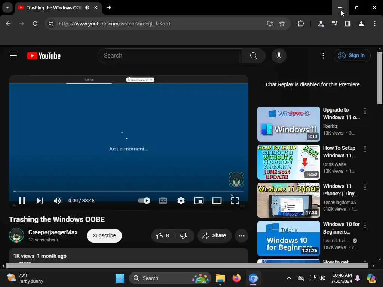Open media controls in toolbar
Viewport: 383px width, 287px height.
(334, 24)
